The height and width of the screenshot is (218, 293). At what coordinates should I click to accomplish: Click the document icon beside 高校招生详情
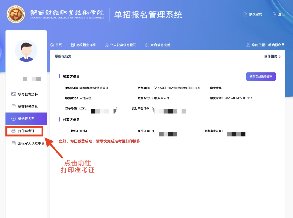(73, 45)
